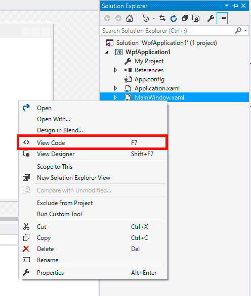Image resolution: width=251 pixels, height=296 pixels.
Task: Click the Refresh icon in Solution Explorer
Action: (x=174, y=19)
